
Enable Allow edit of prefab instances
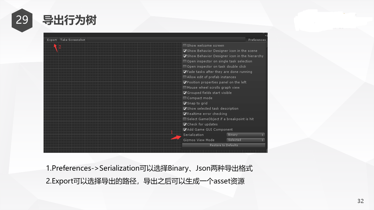(x=184, y=77)
